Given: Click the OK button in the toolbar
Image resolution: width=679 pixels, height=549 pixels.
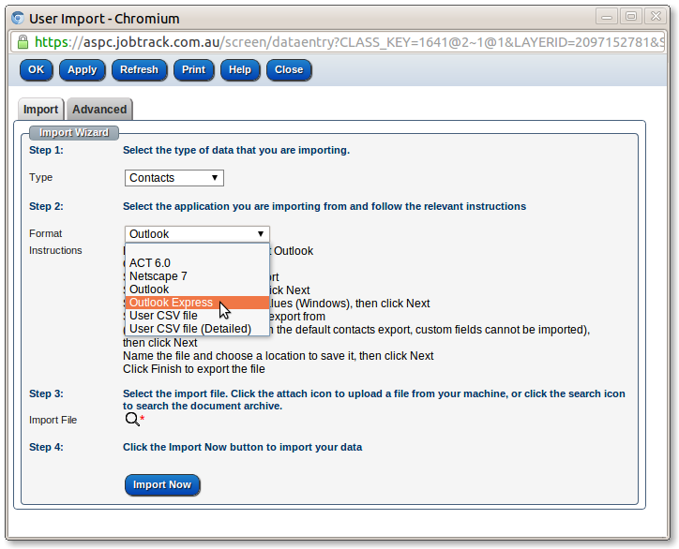Looking at the screenshot, I should (36, 69).
